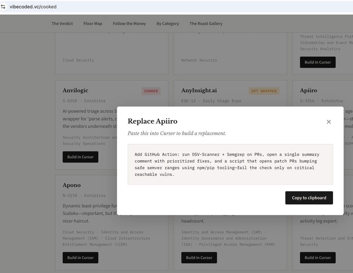353x273 pixels.
Task: Go to Floor Map section
Action: coord(93,24)
